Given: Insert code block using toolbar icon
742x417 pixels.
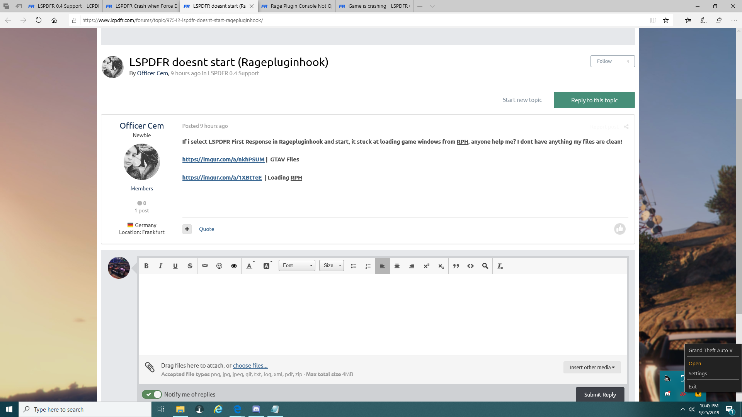Looking at the screenshot, I should (x=470, y=266).
